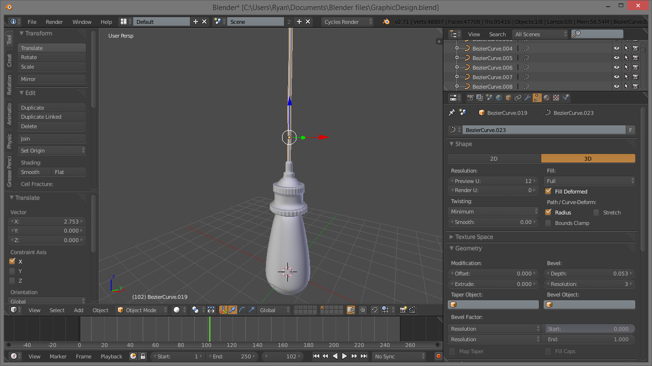Open the Object Mode dropdown
652x366 pixels.
click(x=142, y=310)
